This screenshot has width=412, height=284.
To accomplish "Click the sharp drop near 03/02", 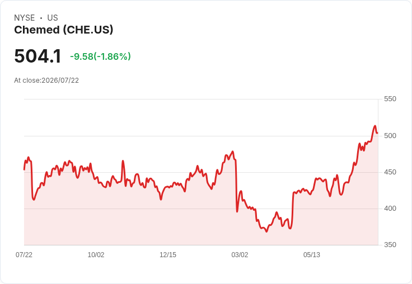I will click(x=236, y=185).
